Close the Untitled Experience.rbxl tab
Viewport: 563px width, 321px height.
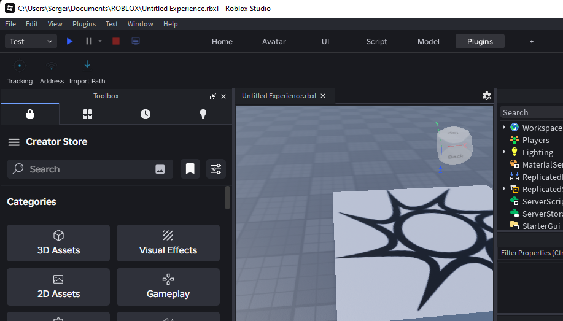[323, 96]
